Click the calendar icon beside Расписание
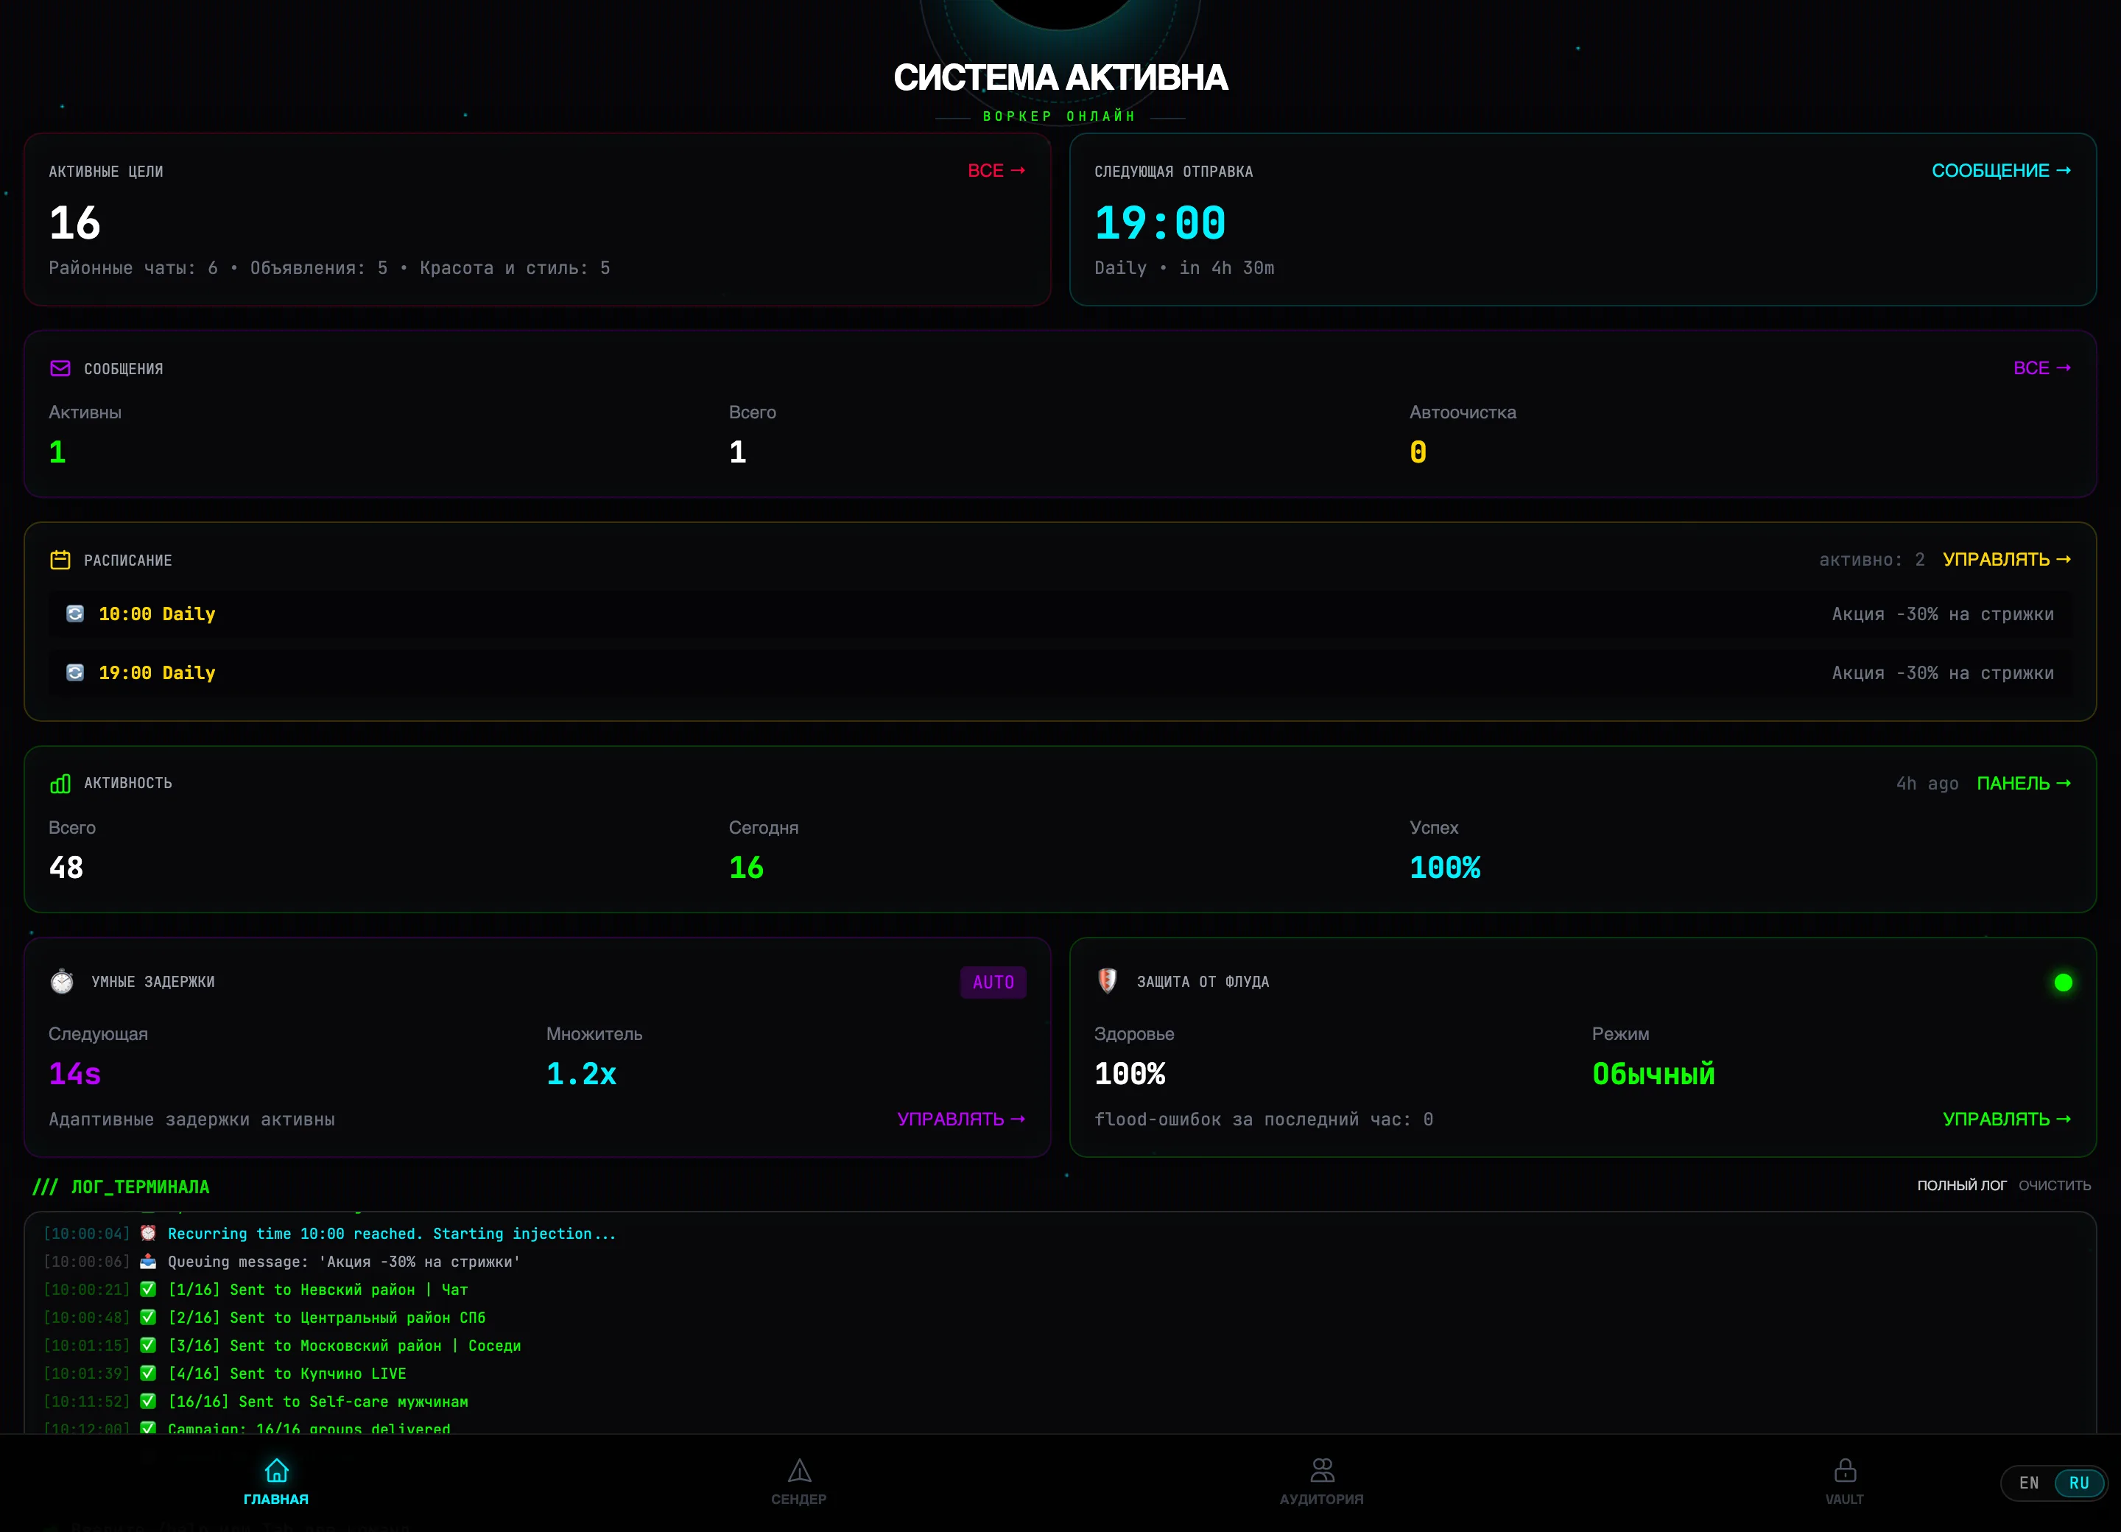 (60, 559)
